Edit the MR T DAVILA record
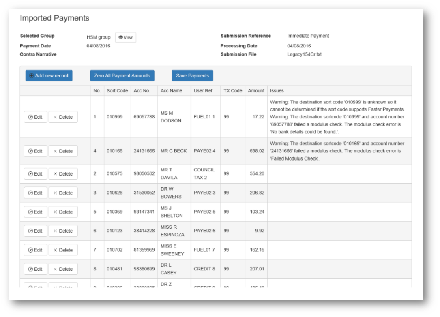Image resolution: width=440 pixels, height=317 pixels. tap(35, 174)
